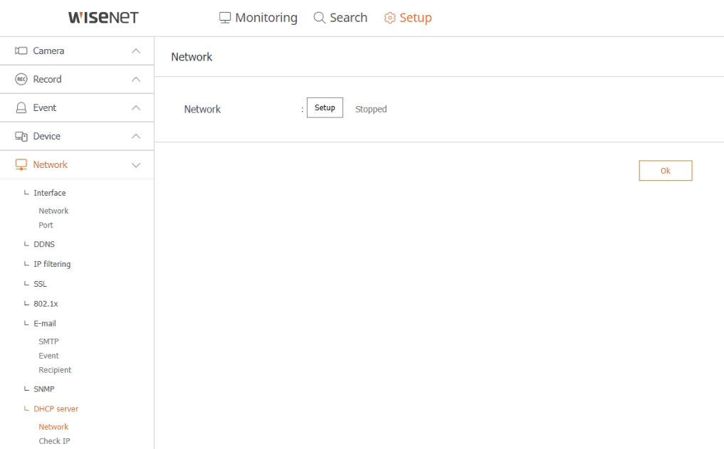Select the Device menu label
Image resolution: width=724 pixels, height=449 pixels.
click(47, 136)
